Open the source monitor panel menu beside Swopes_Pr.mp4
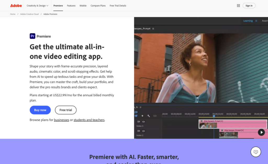This screenshot has width=268, height=164. [x=153, y=29]
